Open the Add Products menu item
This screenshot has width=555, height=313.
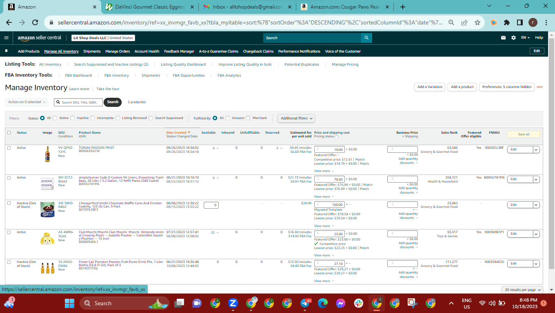tap(29, 51)
